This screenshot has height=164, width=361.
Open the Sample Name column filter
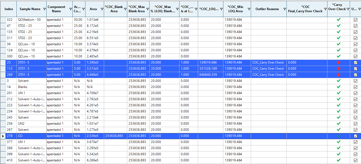(44, 9)
